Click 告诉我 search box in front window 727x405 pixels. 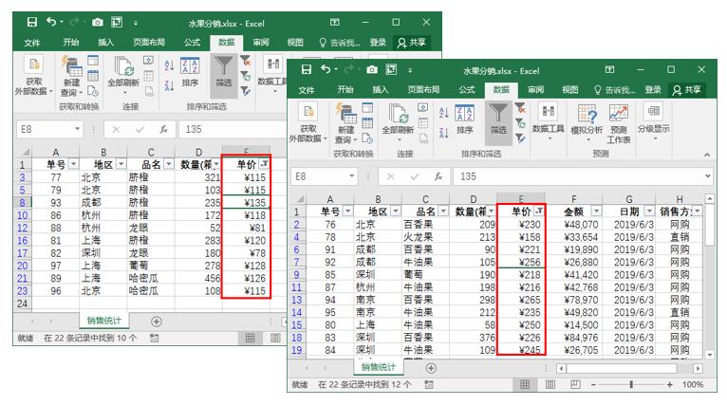click(x=615, y=89)
